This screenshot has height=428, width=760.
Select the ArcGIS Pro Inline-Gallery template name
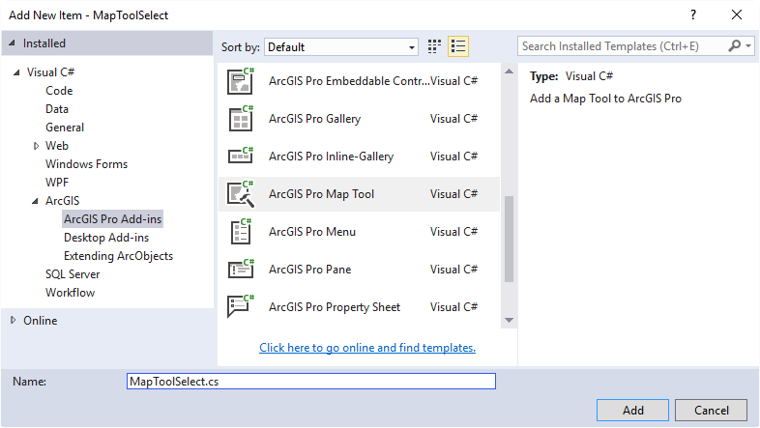coord(331,157)
